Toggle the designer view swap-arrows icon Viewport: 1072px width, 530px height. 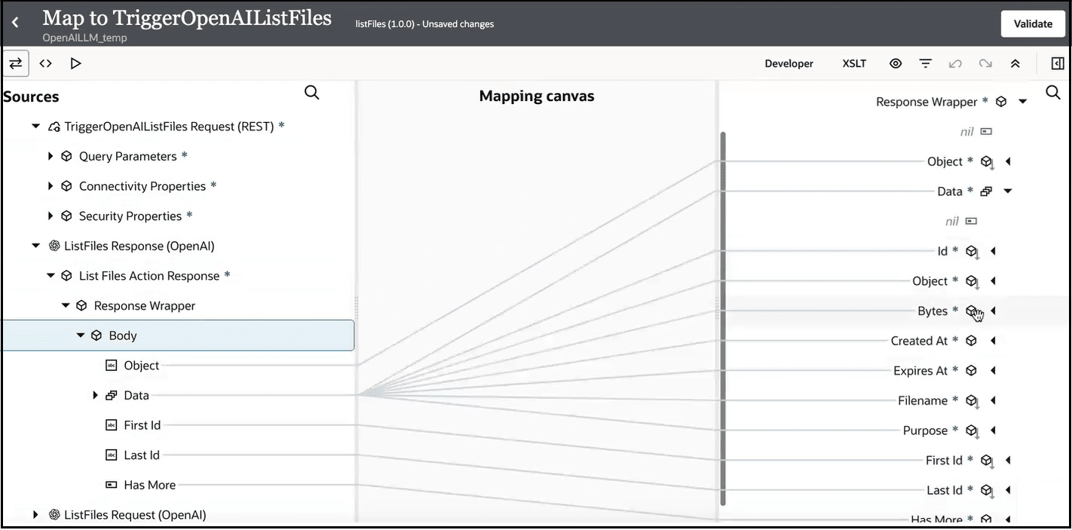[x=16, y=63]
